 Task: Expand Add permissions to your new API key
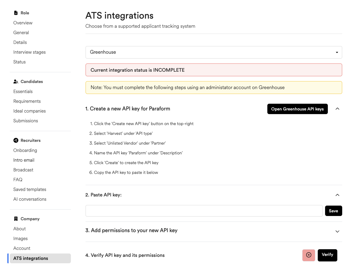coord(337,231)
